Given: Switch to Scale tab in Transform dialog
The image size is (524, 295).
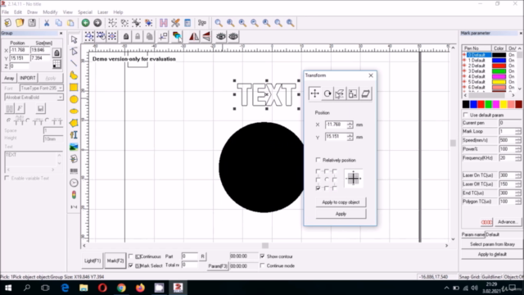Looking at the screenshot, I should [352, 93].
